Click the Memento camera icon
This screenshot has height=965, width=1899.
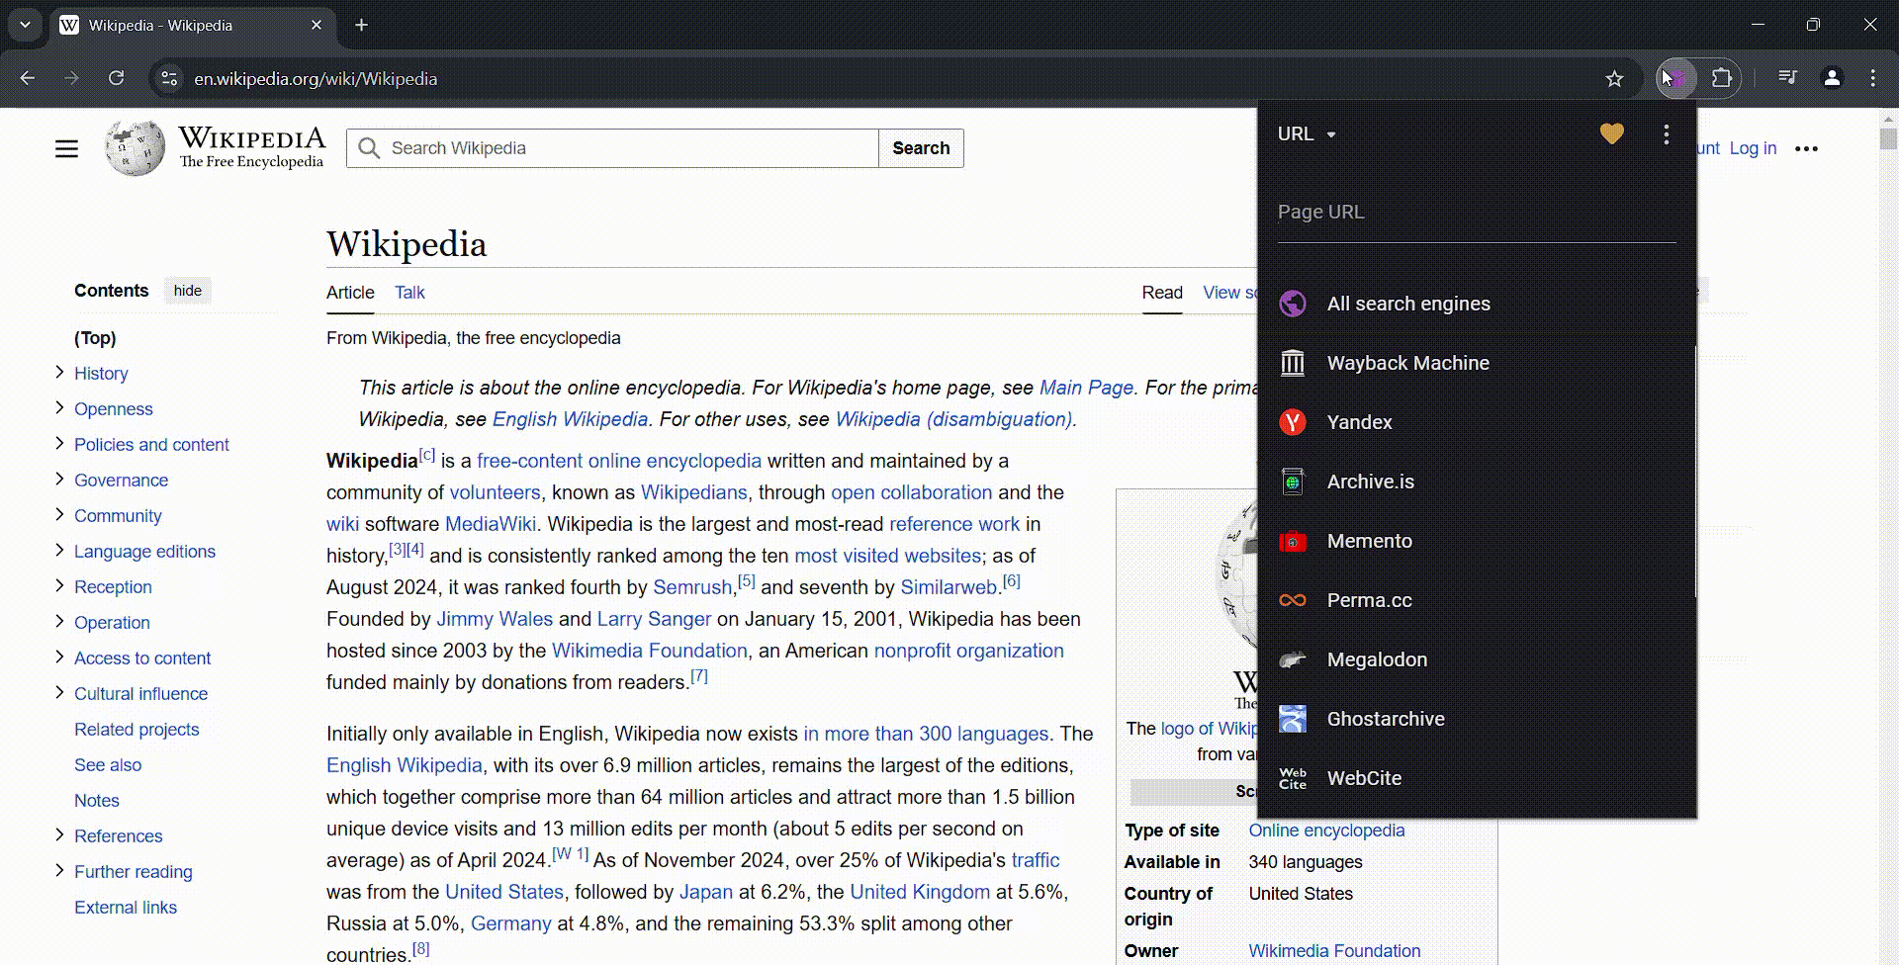click(1293, 541)
